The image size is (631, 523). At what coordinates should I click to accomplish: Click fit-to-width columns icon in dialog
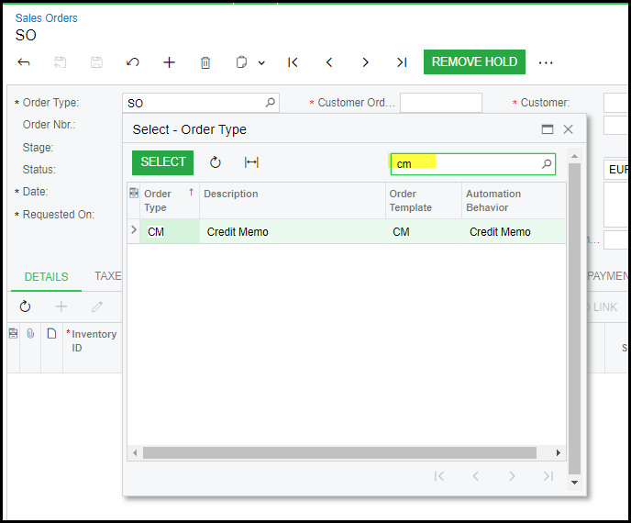(x=251, y=162)
